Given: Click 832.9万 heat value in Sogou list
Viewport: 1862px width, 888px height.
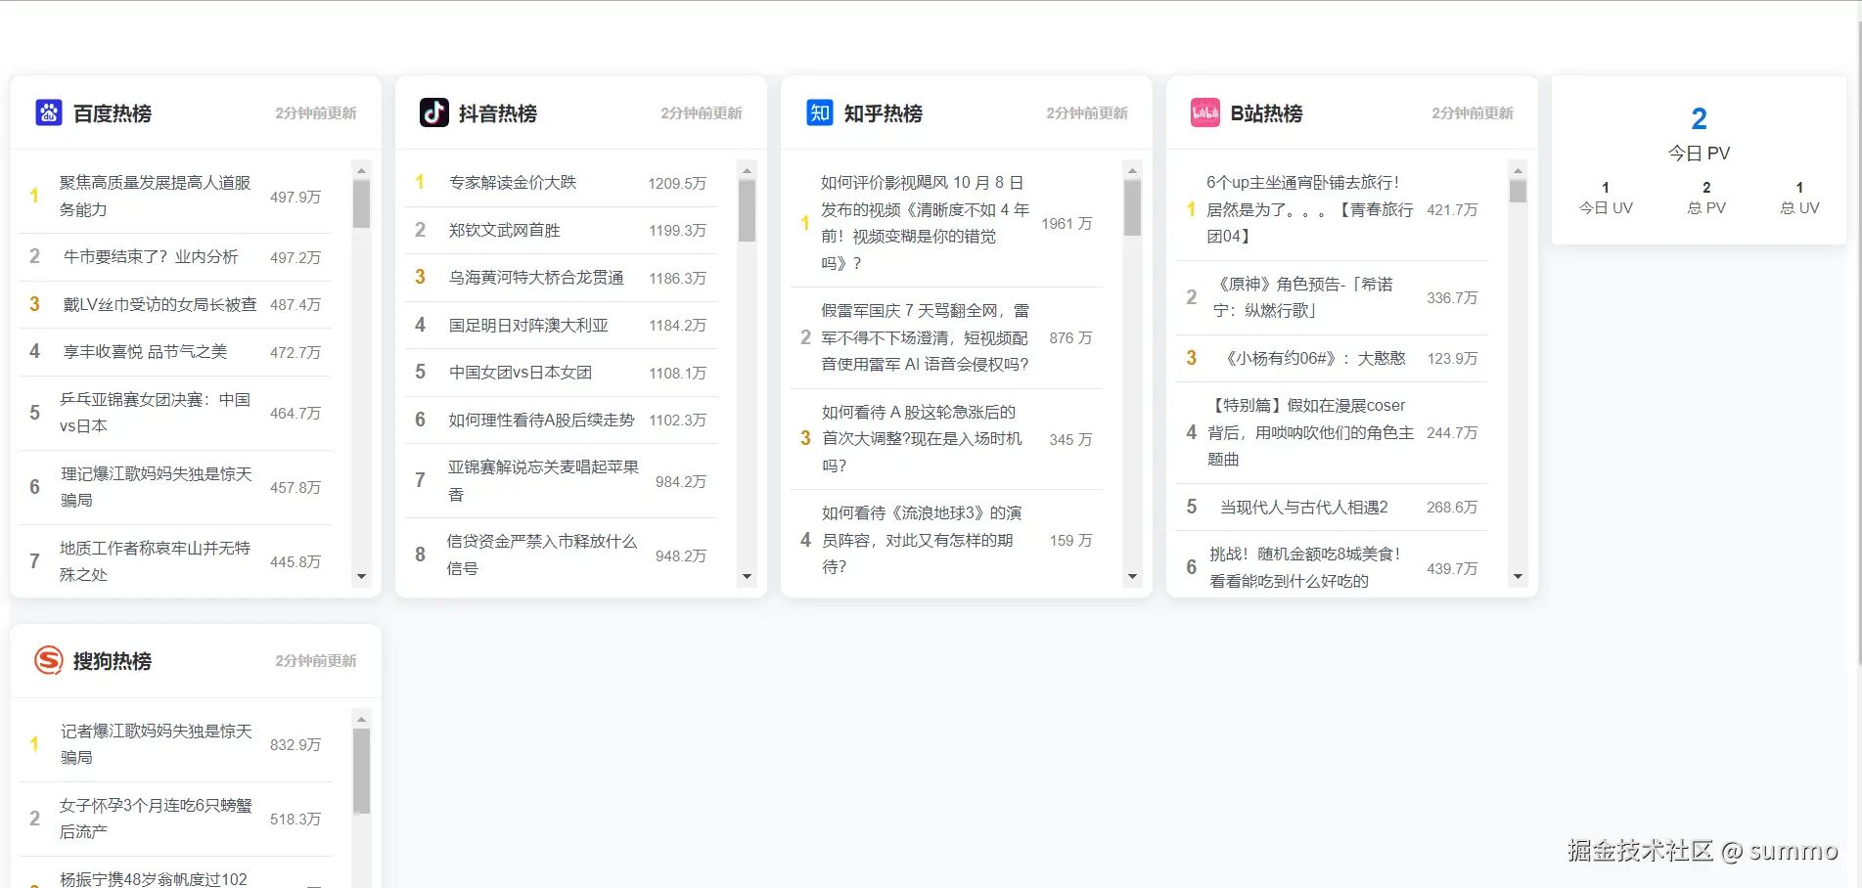Looking at the screenshot, I should tap(295, 744).
